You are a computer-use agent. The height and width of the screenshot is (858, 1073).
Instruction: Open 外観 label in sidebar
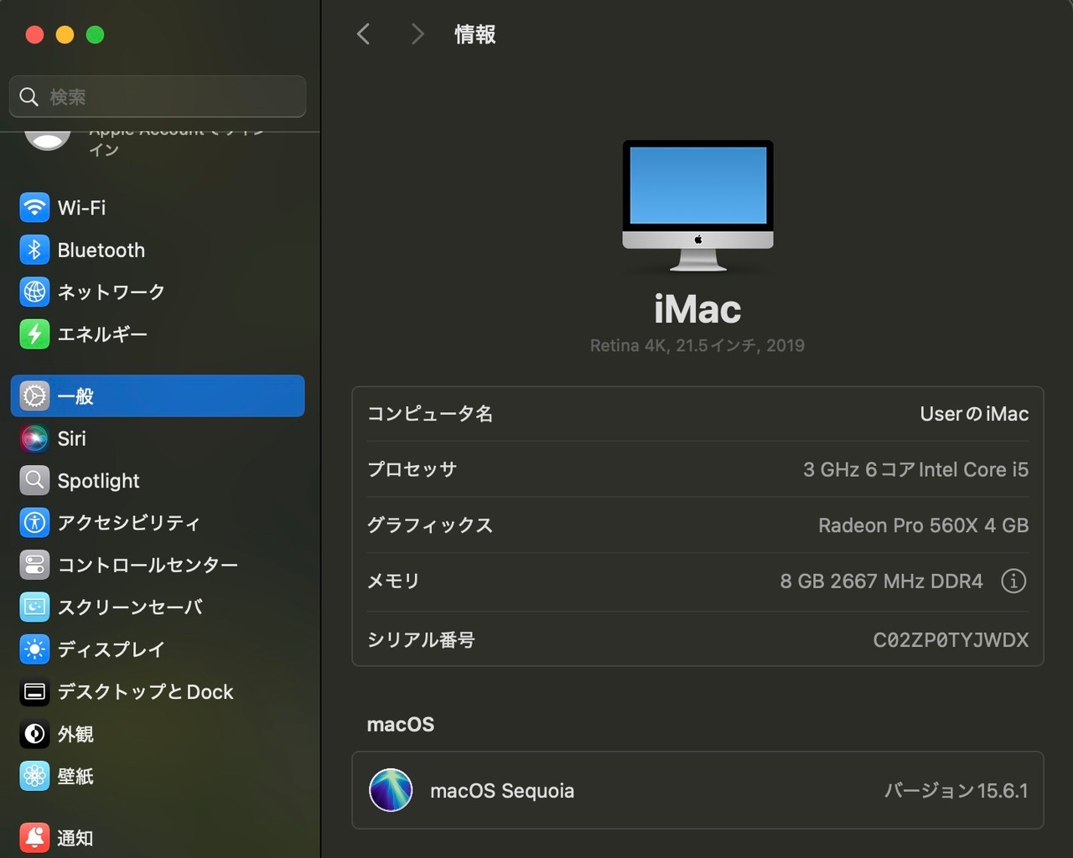(x=75, y=734)
